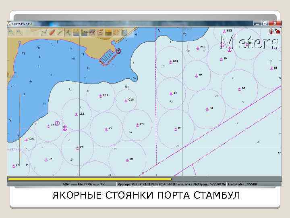Click the yellow chart selection bar
290x218 pixels.
pyautogui.click(x=90, y=179)
